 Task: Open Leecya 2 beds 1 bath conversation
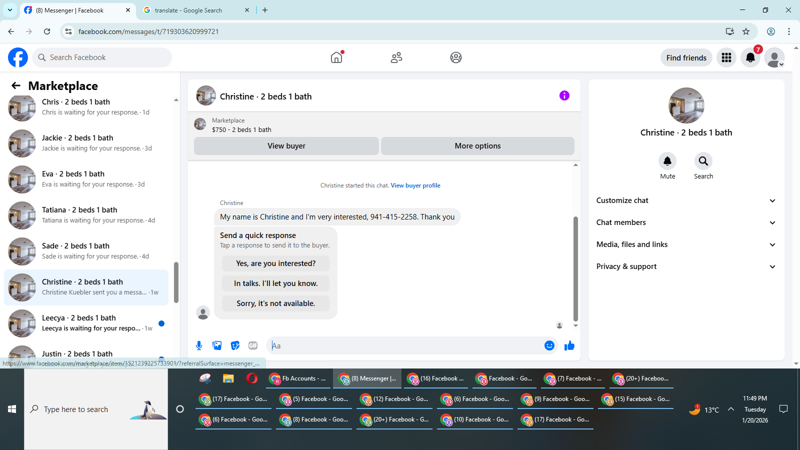tap(86, 323)
